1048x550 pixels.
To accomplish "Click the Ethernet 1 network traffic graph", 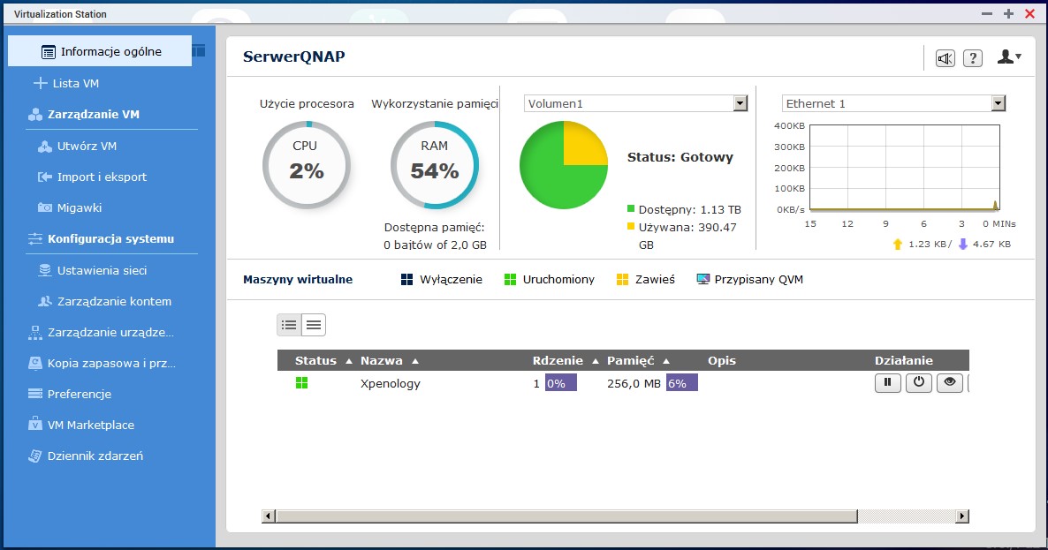I will point(904,168).
